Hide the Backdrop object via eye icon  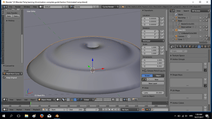[200, 18]
